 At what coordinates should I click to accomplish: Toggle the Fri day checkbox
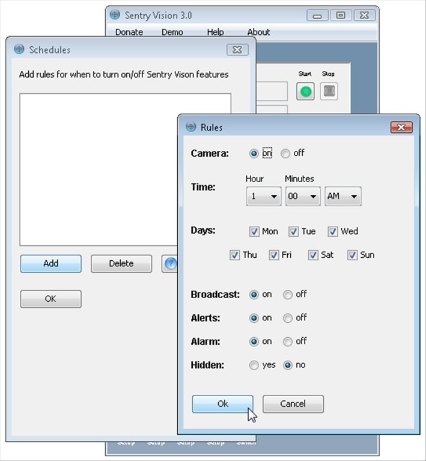click(274, 255)
